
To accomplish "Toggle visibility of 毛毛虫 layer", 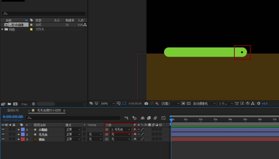I will [x=3, y=134].
